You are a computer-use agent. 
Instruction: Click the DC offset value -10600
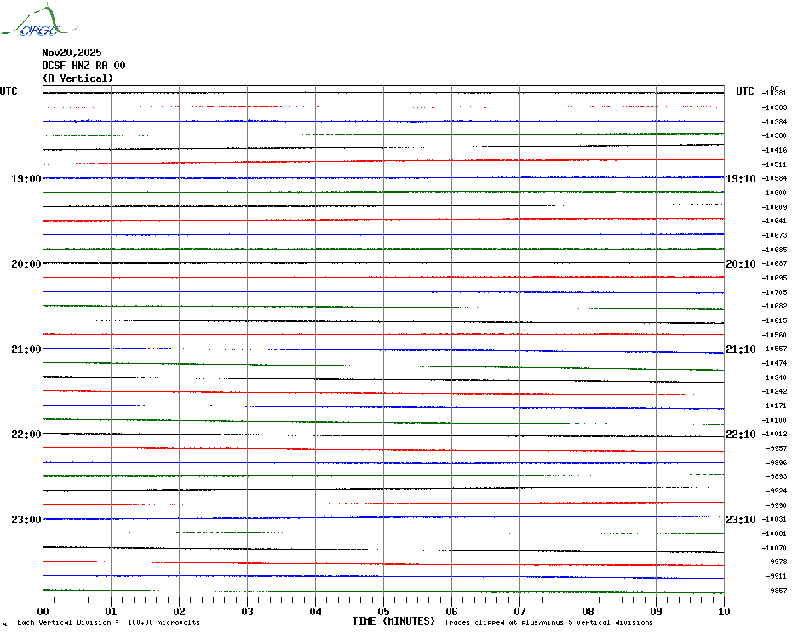pos(774,193)
